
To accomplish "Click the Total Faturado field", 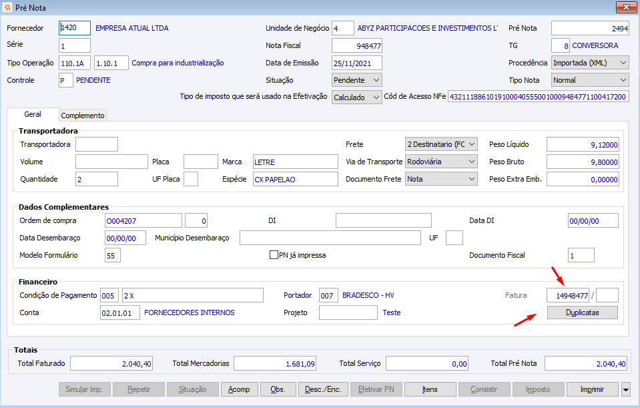I will coord(111,363).
